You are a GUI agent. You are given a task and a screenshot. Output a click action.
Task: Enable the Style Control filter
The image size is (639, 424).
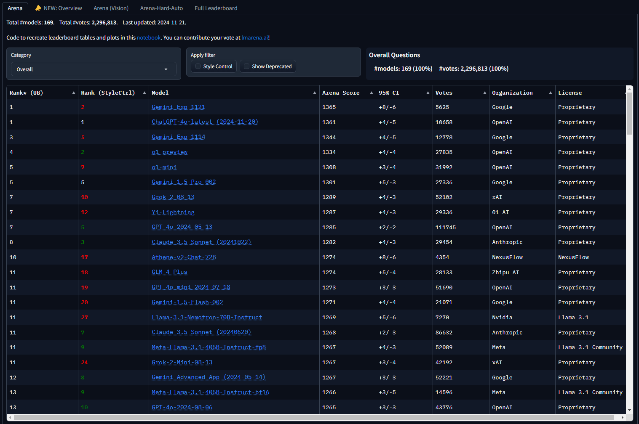(198, 66)
